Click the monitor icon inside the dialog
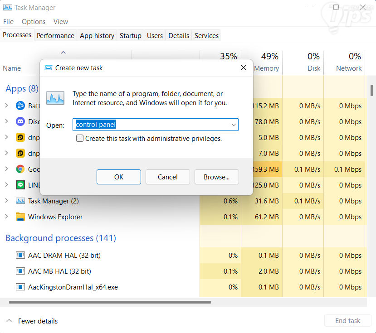Image resolution: width=376 pixels, height=333 pixels. (55, 97)
